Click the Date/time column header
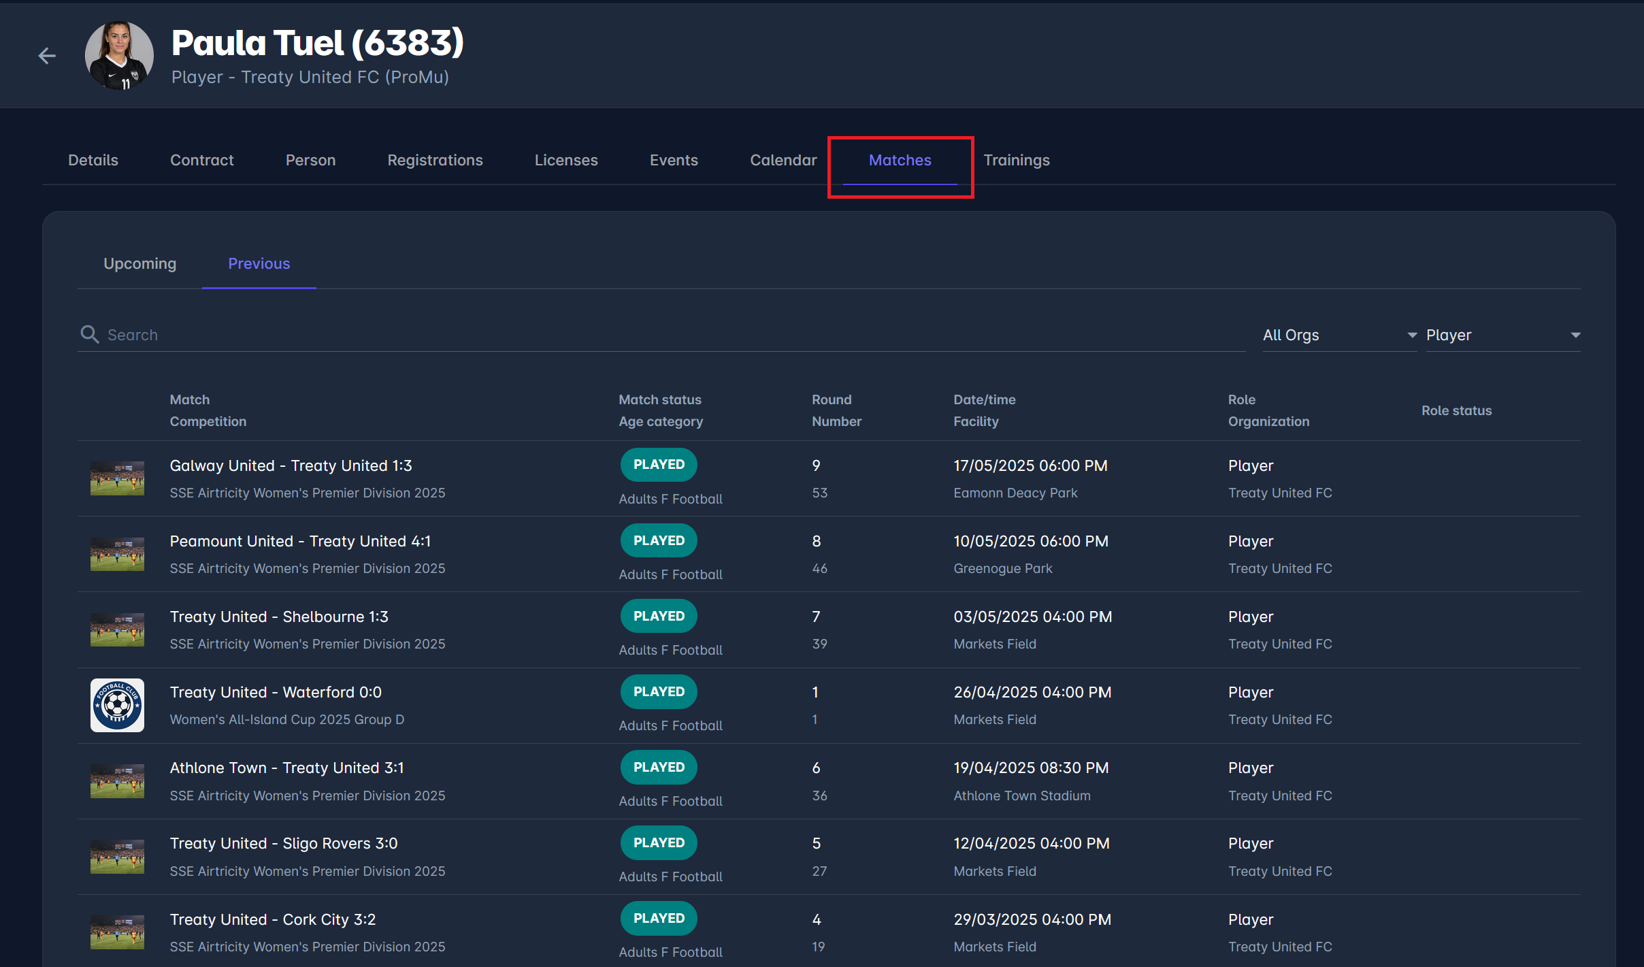 coord(985,399)
